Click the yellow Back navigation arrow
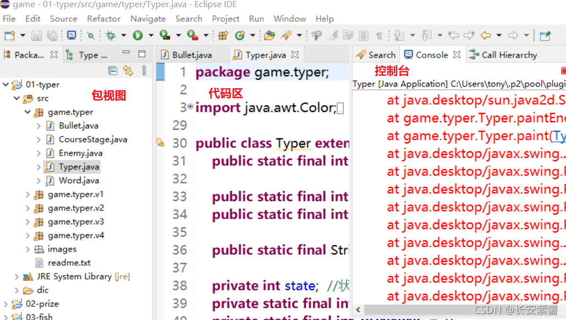The image size is (566, 320). 485,35
